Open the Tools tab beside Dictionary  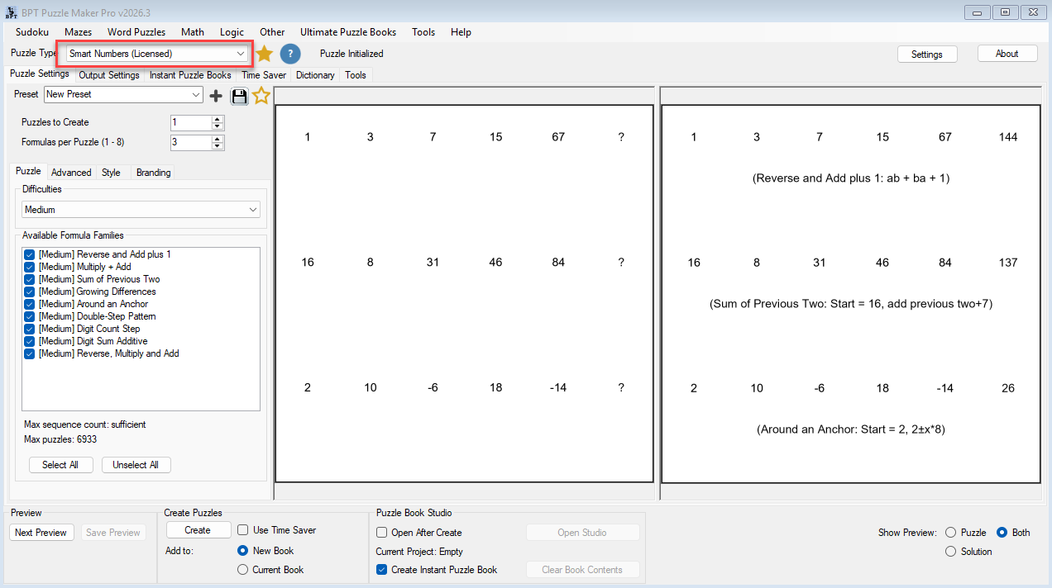pyautogui.click(x=356, y=75)
